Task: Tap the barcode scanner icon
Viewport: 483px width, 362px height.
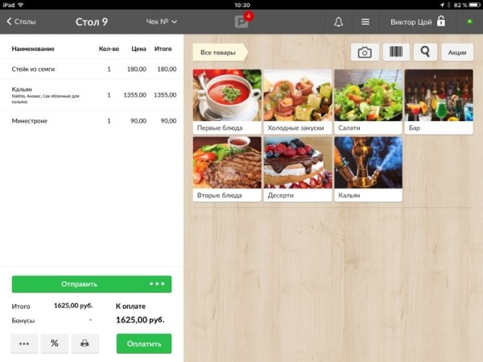Action: coord(396,52)
